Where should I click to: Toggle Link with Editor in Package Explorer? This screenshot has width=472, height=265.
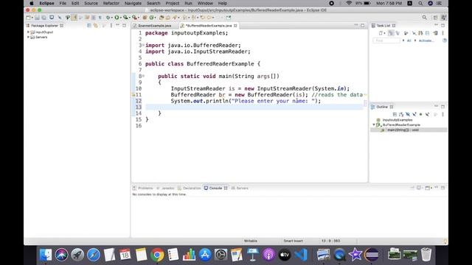(x=96, y=26)
